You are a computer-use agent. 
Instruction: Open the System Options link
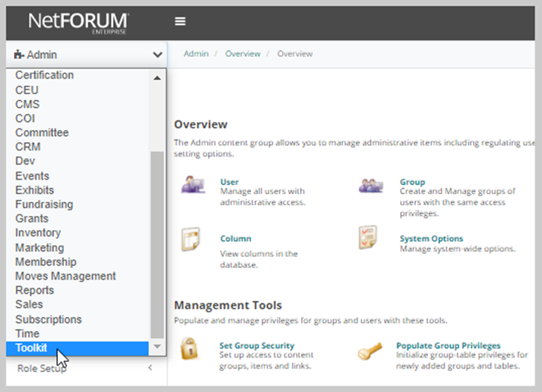coord(431,239)
